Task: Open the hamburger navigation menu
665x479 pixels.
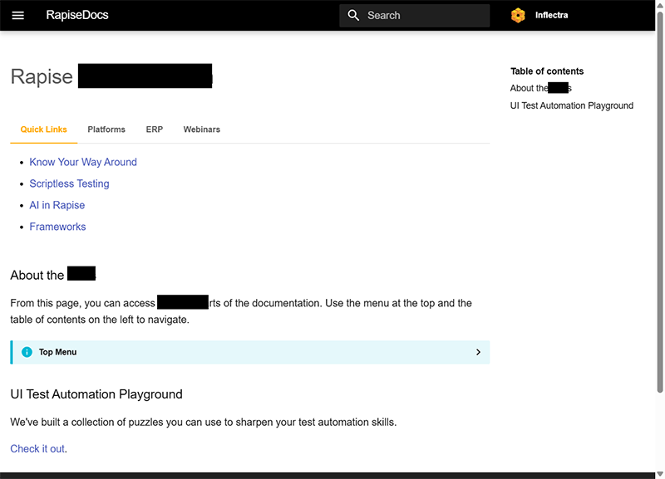Action: pyautogui.click(x=18, y=15)
